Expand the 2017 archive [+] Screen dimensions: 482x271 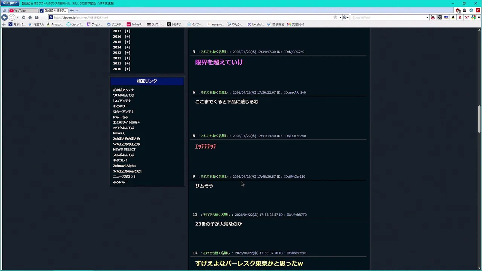click(x=127, y=31)
